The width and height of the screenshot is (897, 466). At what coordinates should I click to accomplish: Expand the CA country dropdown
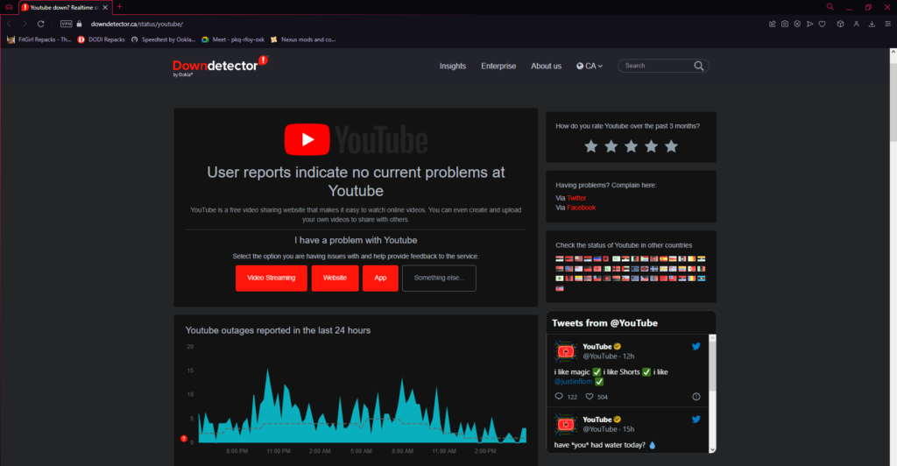click(590, 67)
